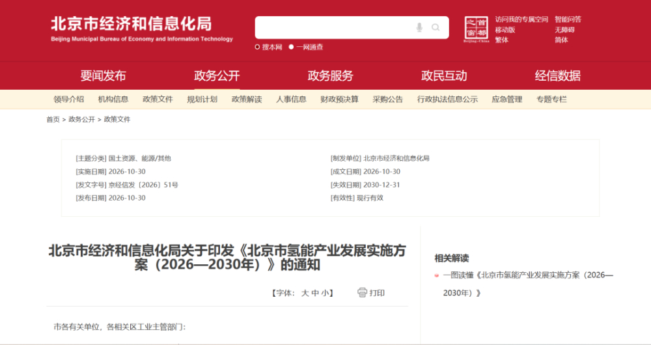
Task: Switch to 移动版 mobile version
Action: [505, 30]
